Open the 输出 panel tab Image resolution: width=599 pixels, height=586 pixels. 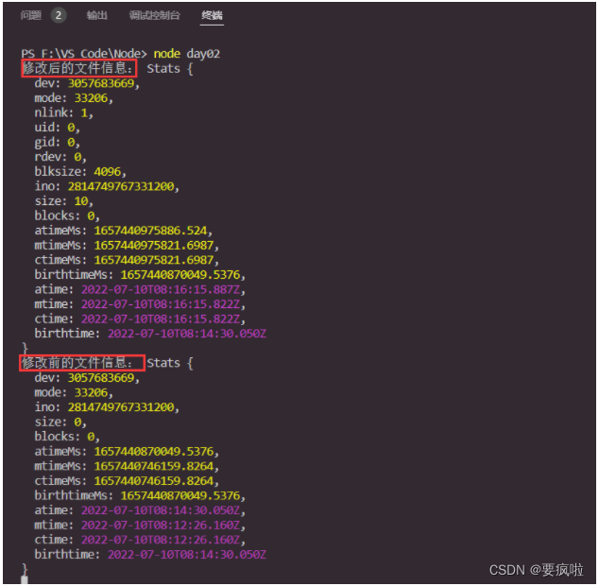(x=97, y=15)
